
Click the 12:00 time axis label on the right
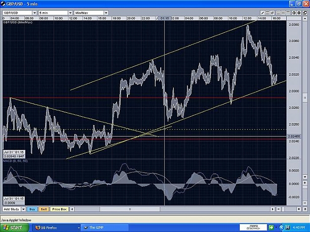click(248, 18)
